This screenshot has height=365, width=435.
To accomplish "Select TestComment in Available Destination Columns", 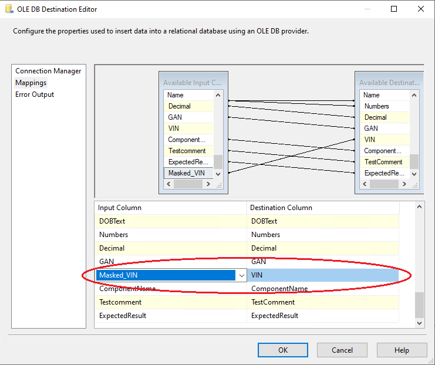I will [383, 162].
